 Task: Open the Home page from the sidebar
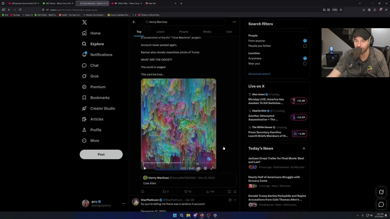click(91, 33)
